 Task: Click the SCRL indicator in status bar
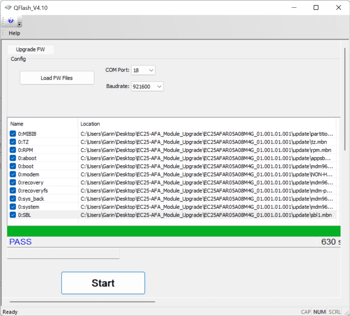[334, 312]
